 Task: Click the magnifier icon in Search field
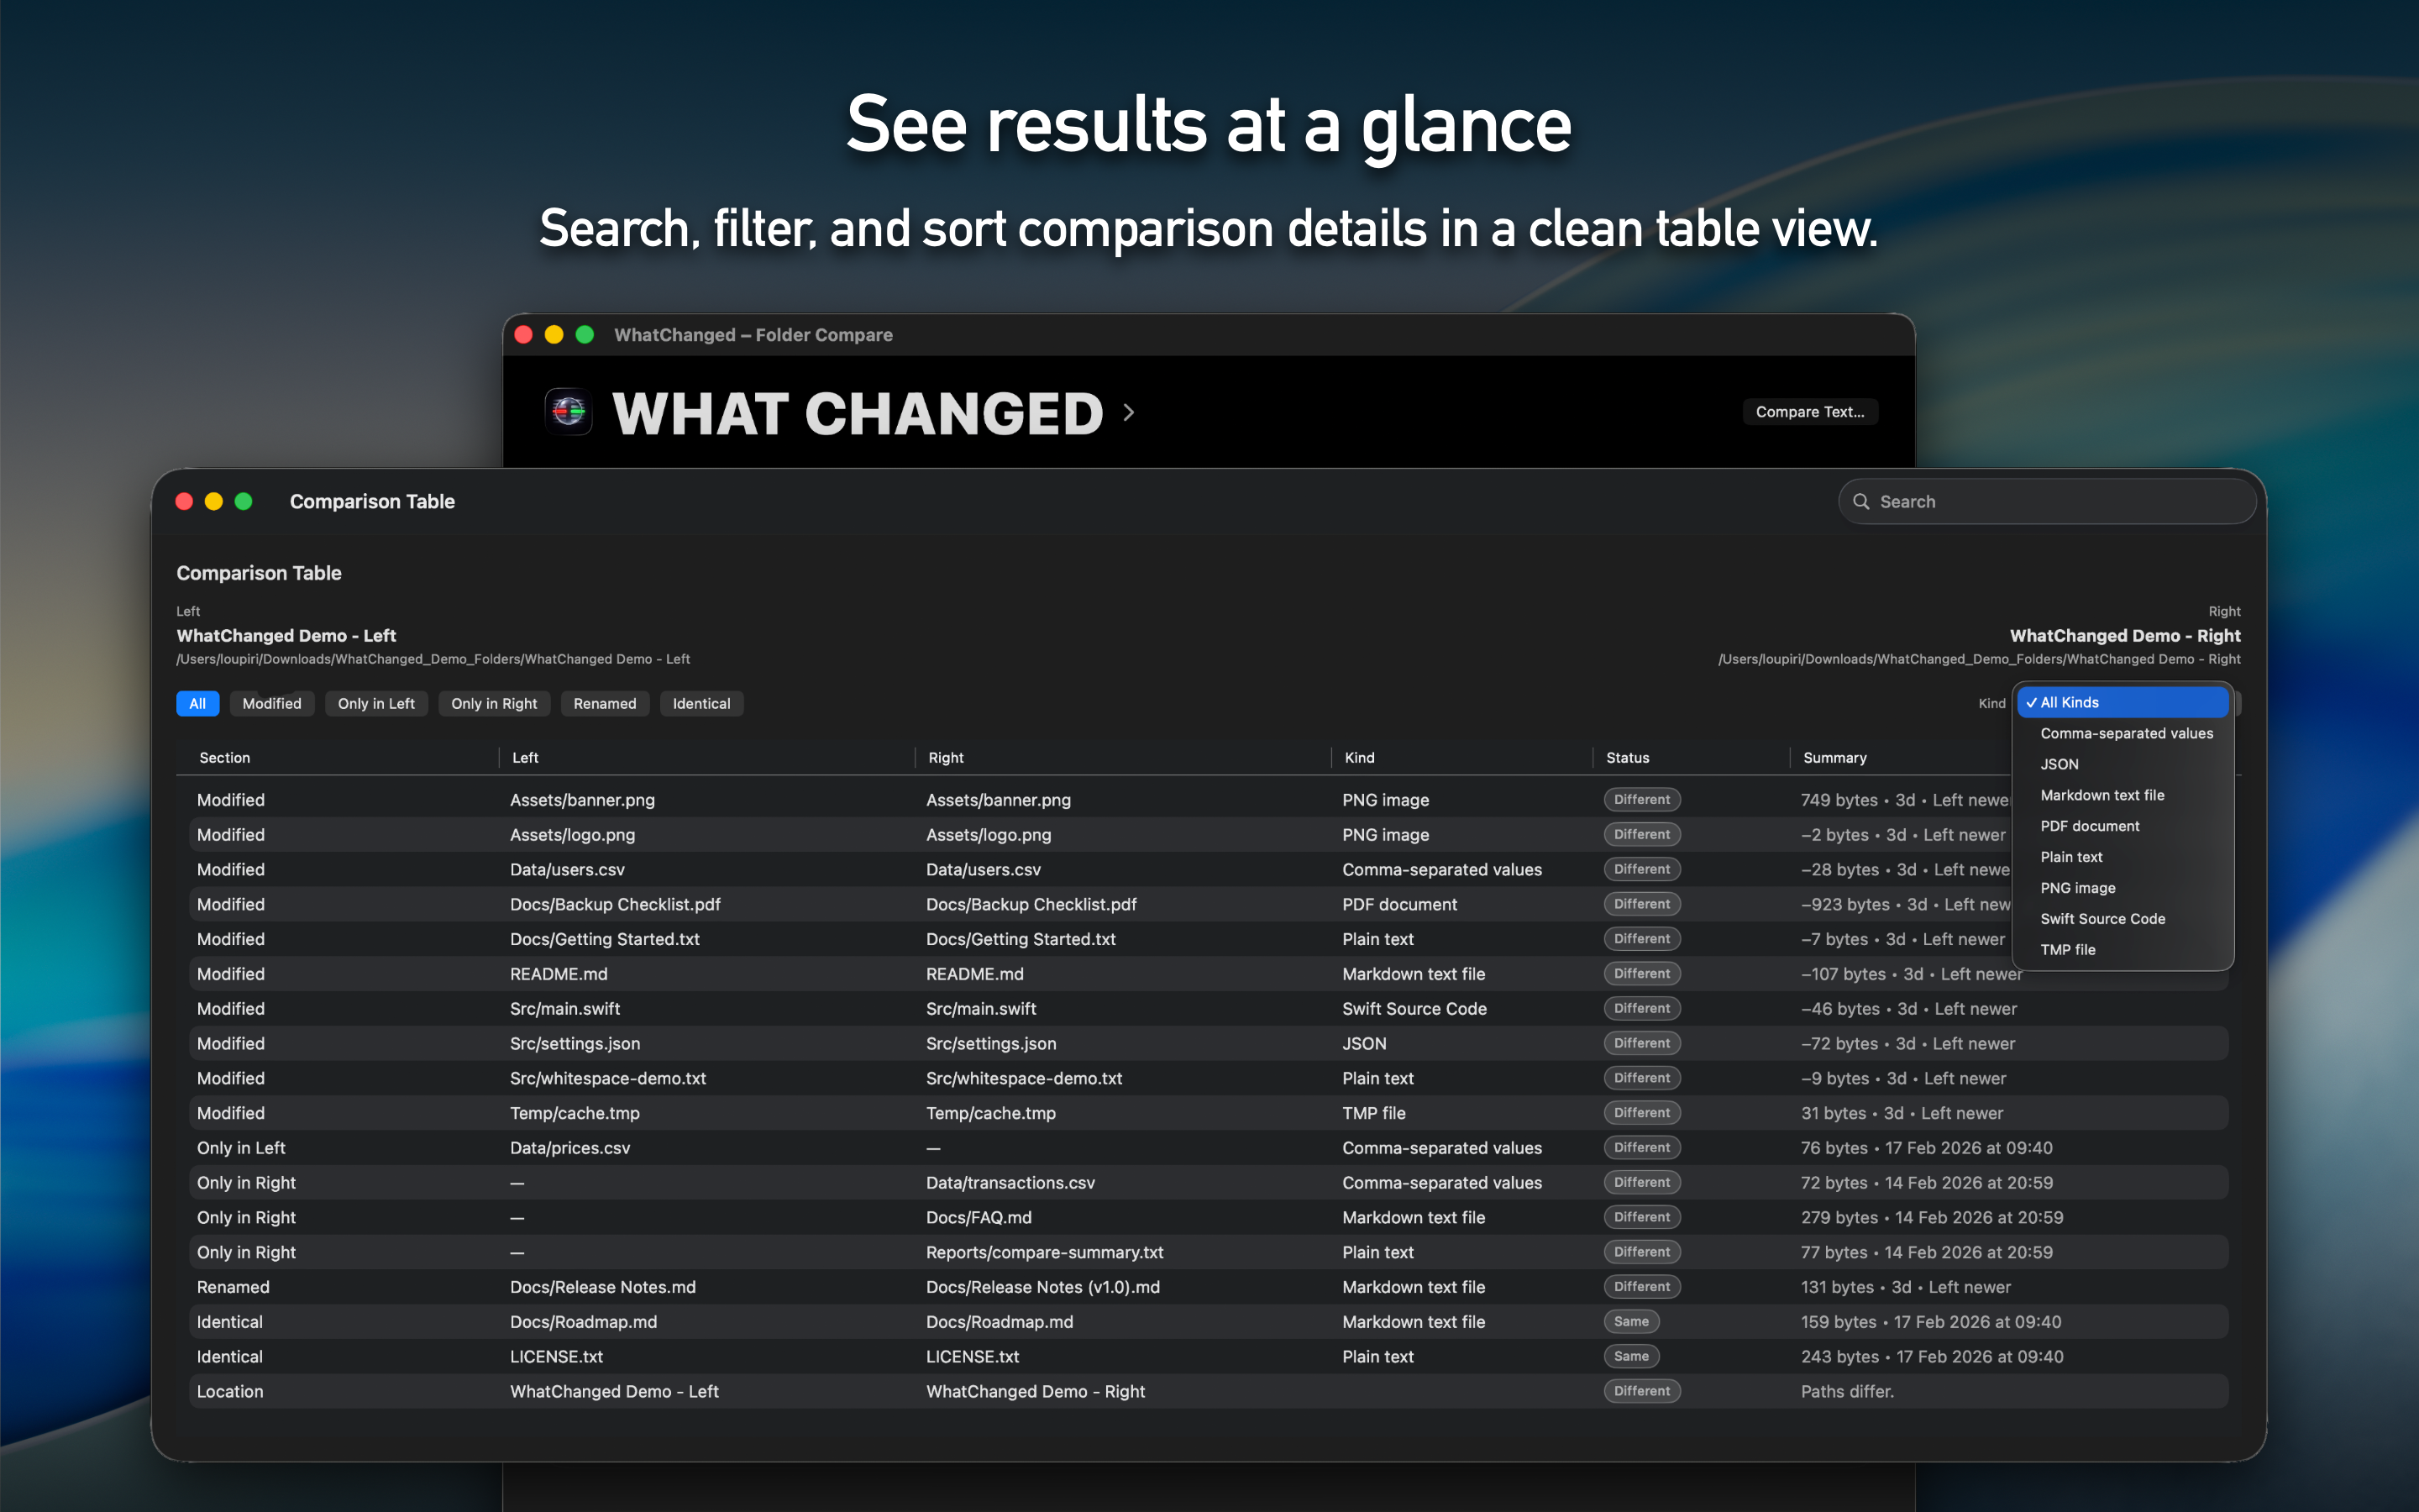(x=1861, y=501)
